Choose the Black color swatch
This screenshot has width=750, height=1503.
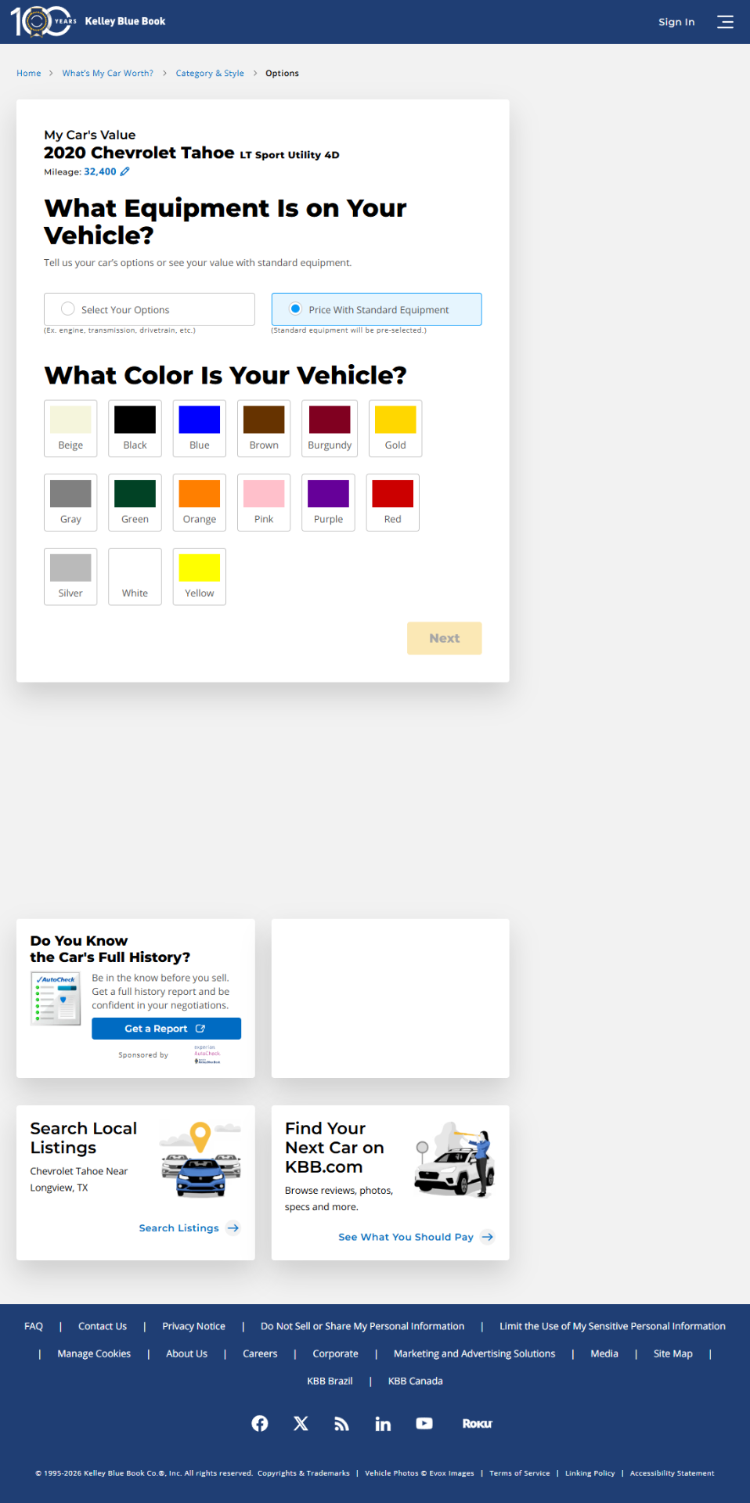pos(135,428)
